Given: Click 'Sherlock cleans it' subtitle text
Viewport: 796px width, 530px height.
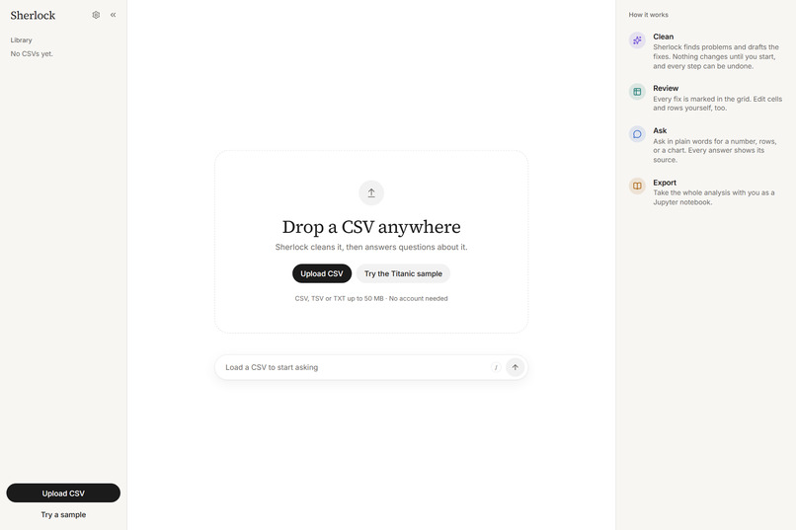Looking at the screenshot, I should [371, 247].
